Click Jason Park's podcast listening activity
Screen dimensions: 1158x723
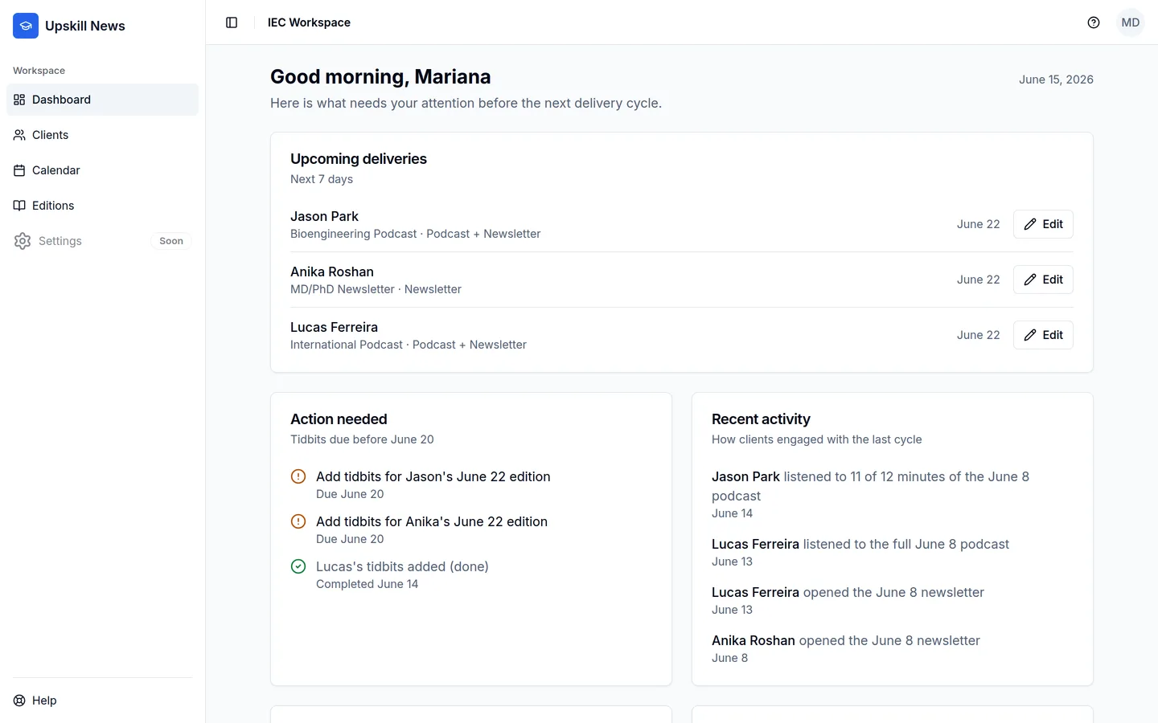pos(870,486)
